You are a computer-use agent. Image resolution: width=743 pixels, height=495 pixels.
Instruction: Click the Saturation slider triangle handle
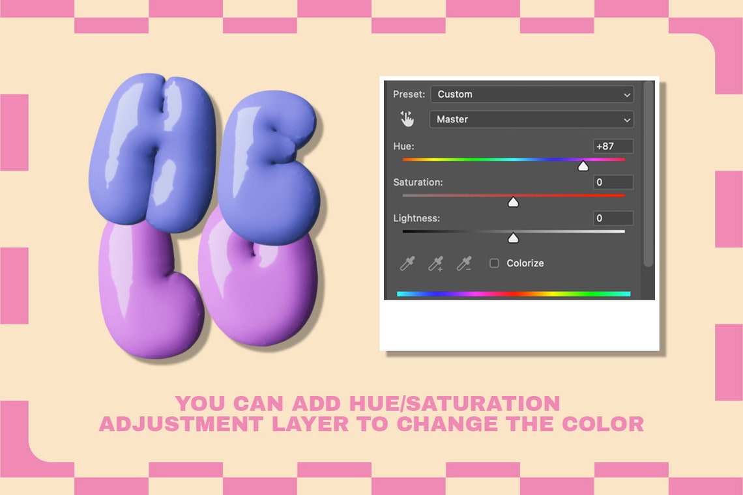pyautogui.click(x=514, y=202)
